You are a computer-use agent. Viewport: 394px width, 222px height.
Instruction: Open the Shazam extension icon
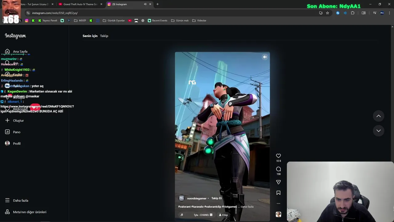pyautogui.click(x=338, y=13)
